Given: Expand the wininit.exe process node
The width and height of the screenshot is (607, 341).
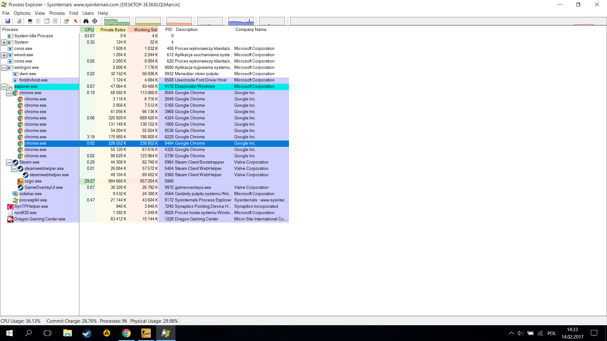Looking at the screenshot, I should pos(4,55).
